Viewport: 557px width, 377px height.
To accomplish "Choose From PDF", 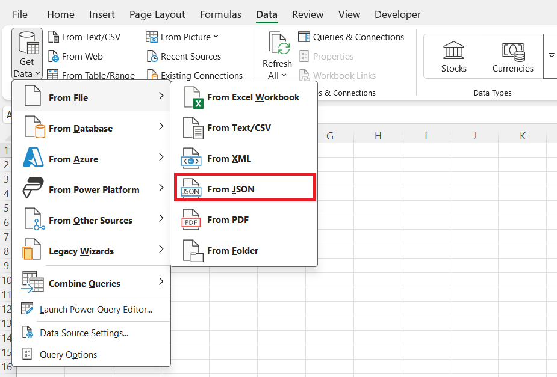I will pyautogui.click(x=244, y=220).
